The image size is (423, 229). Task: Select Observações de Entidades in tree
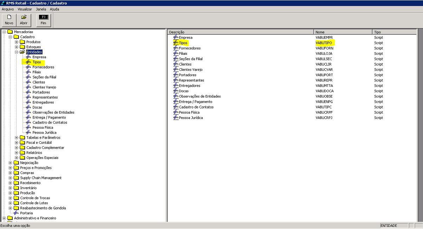click(53, 112)
